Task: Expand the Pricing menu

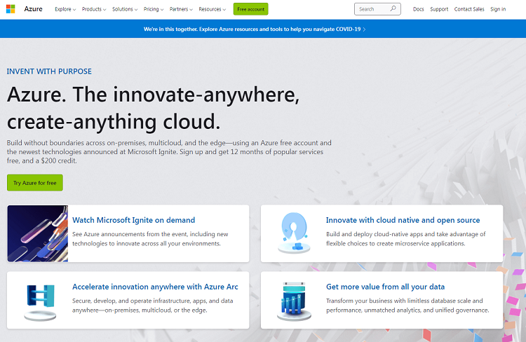Action: (154, 9)
